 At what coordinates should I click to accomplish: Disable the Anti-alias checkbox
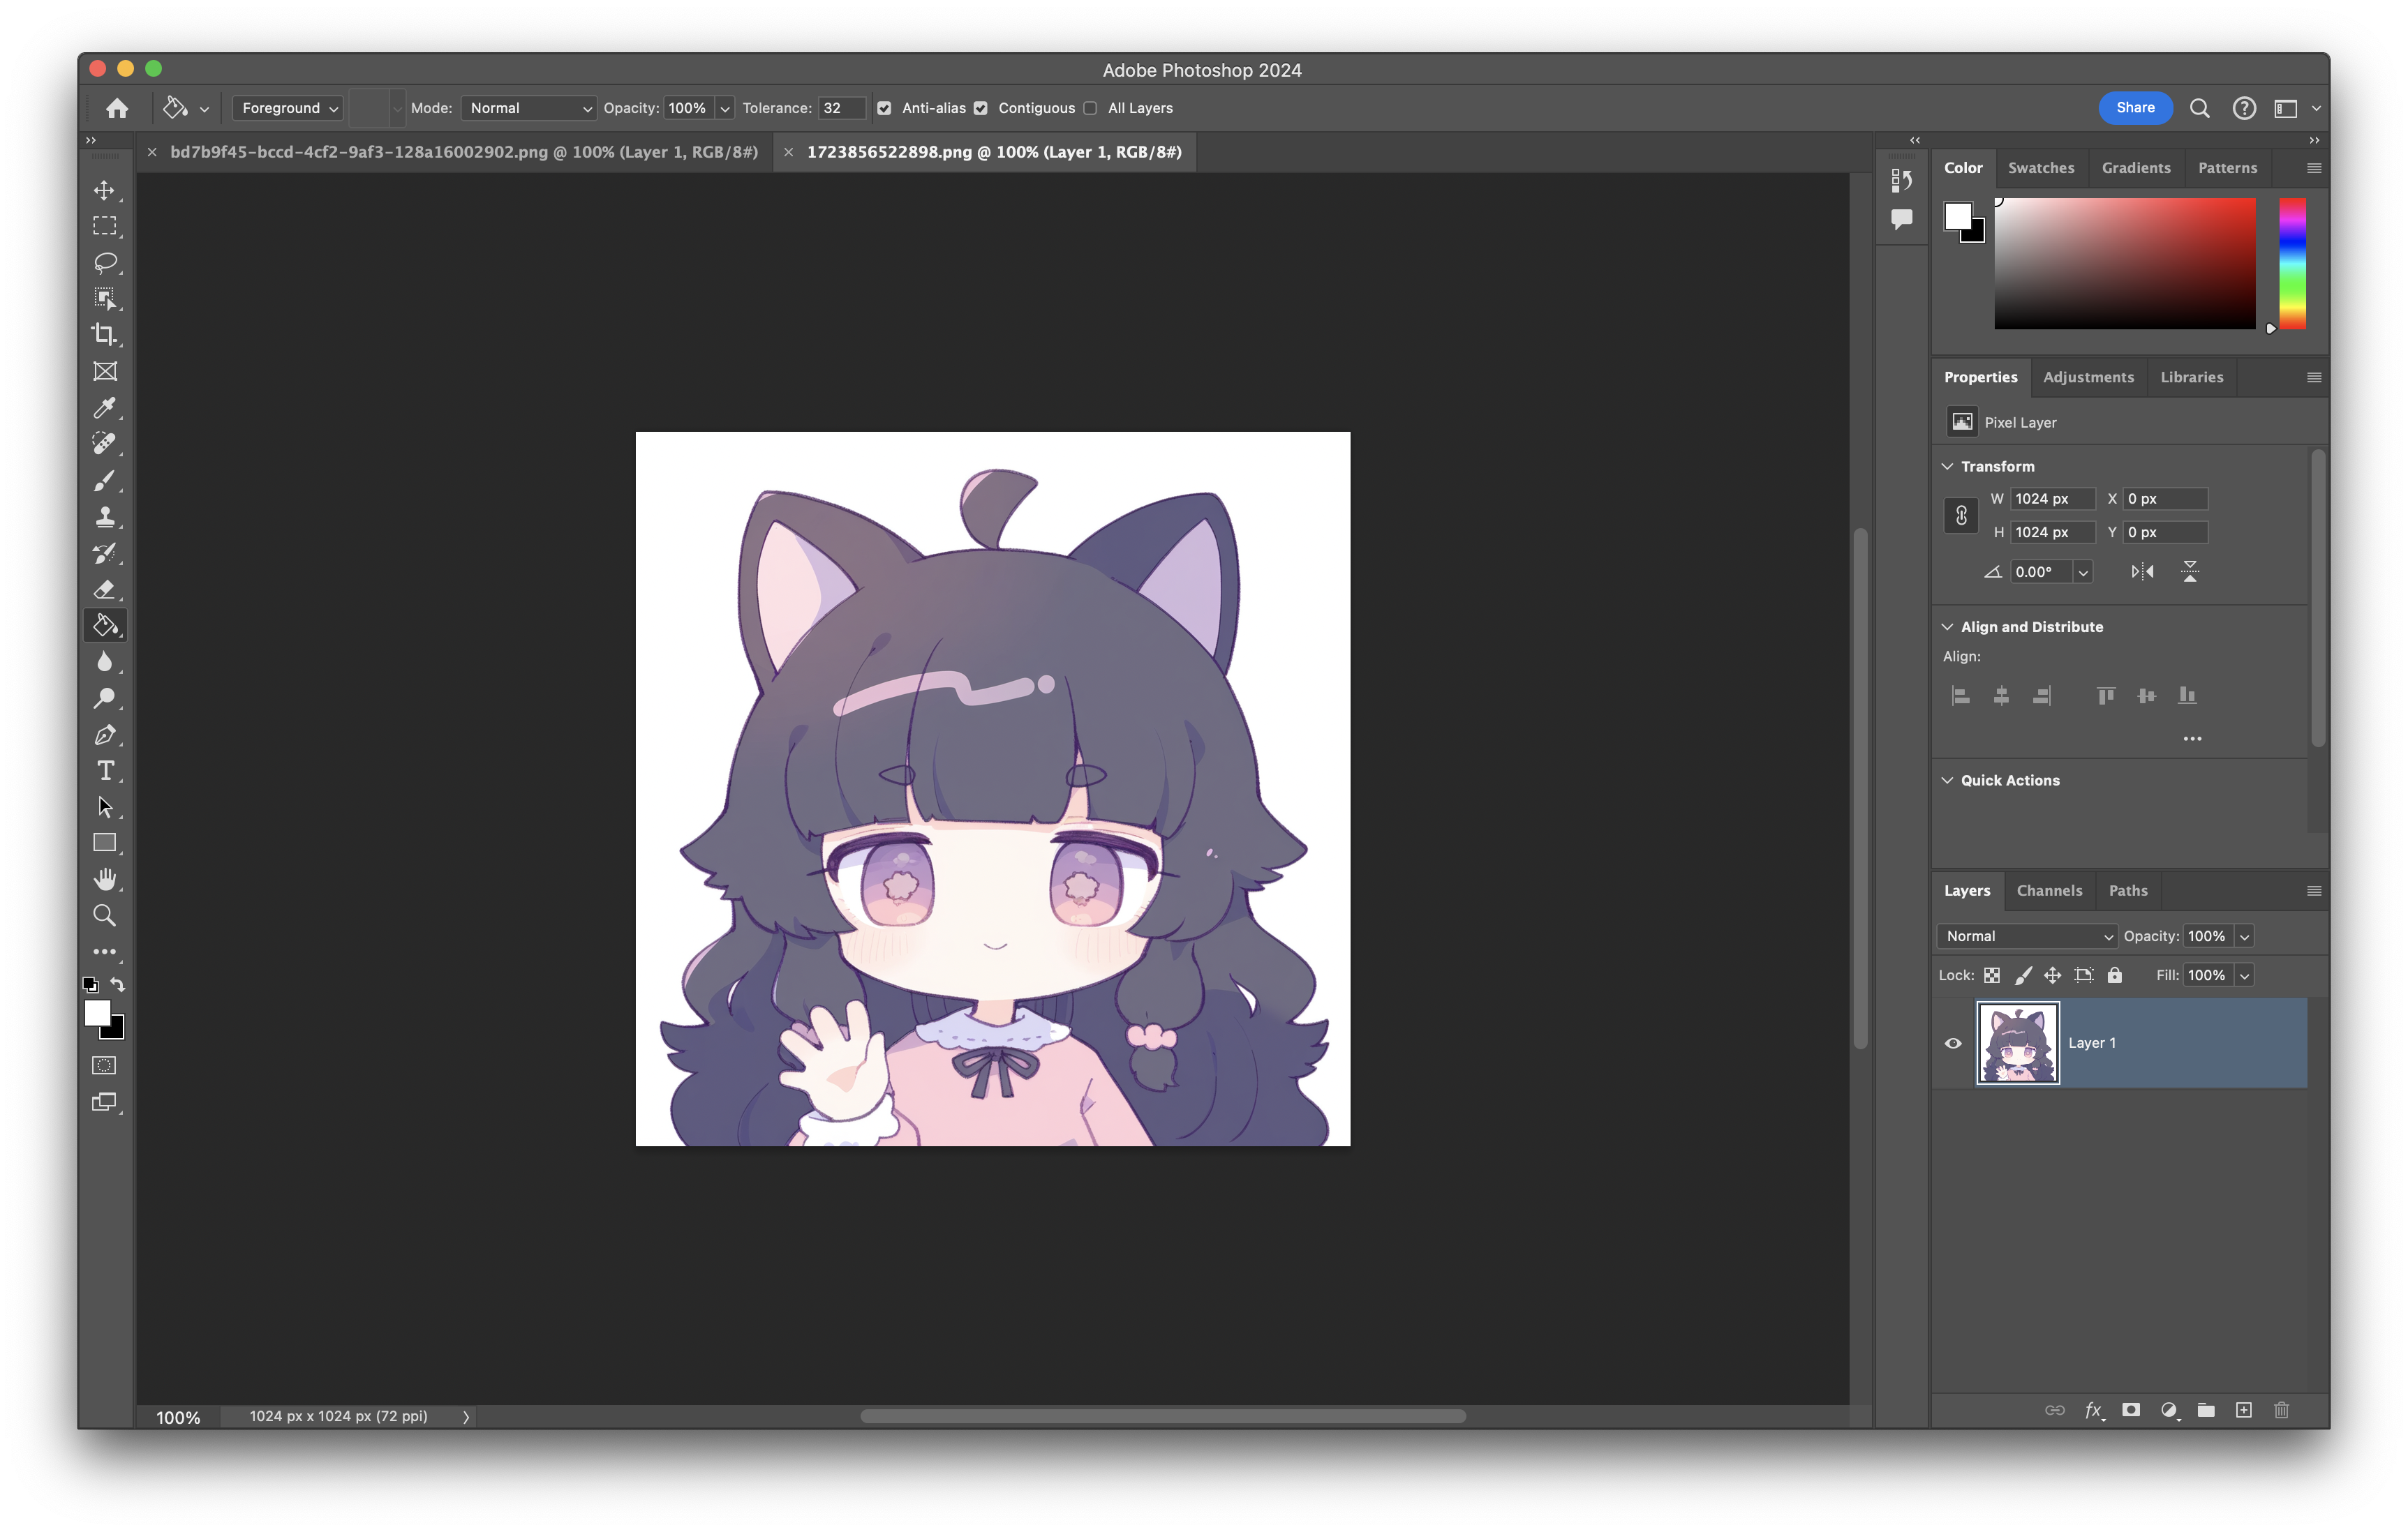(x=884, y=108)
